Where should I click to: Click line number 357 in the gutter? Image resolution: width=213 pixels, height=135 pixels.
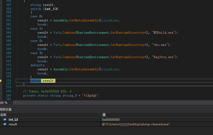[9, 5]
